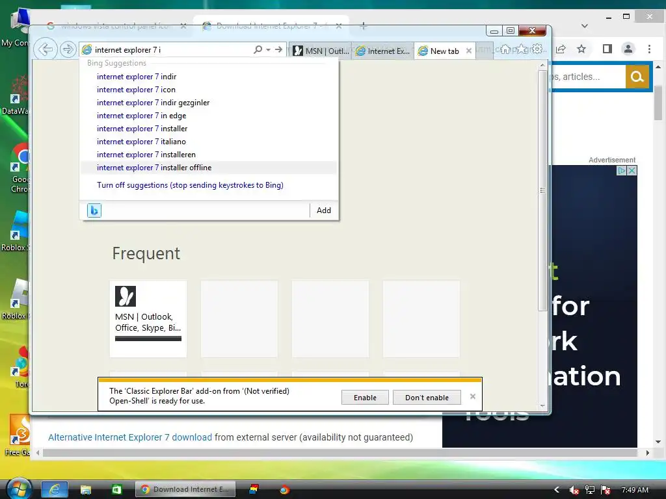Click the Go arrow in IE address bar
Image resolution: width=666 pixels, height=499 pixels.
tap(278, 49)
